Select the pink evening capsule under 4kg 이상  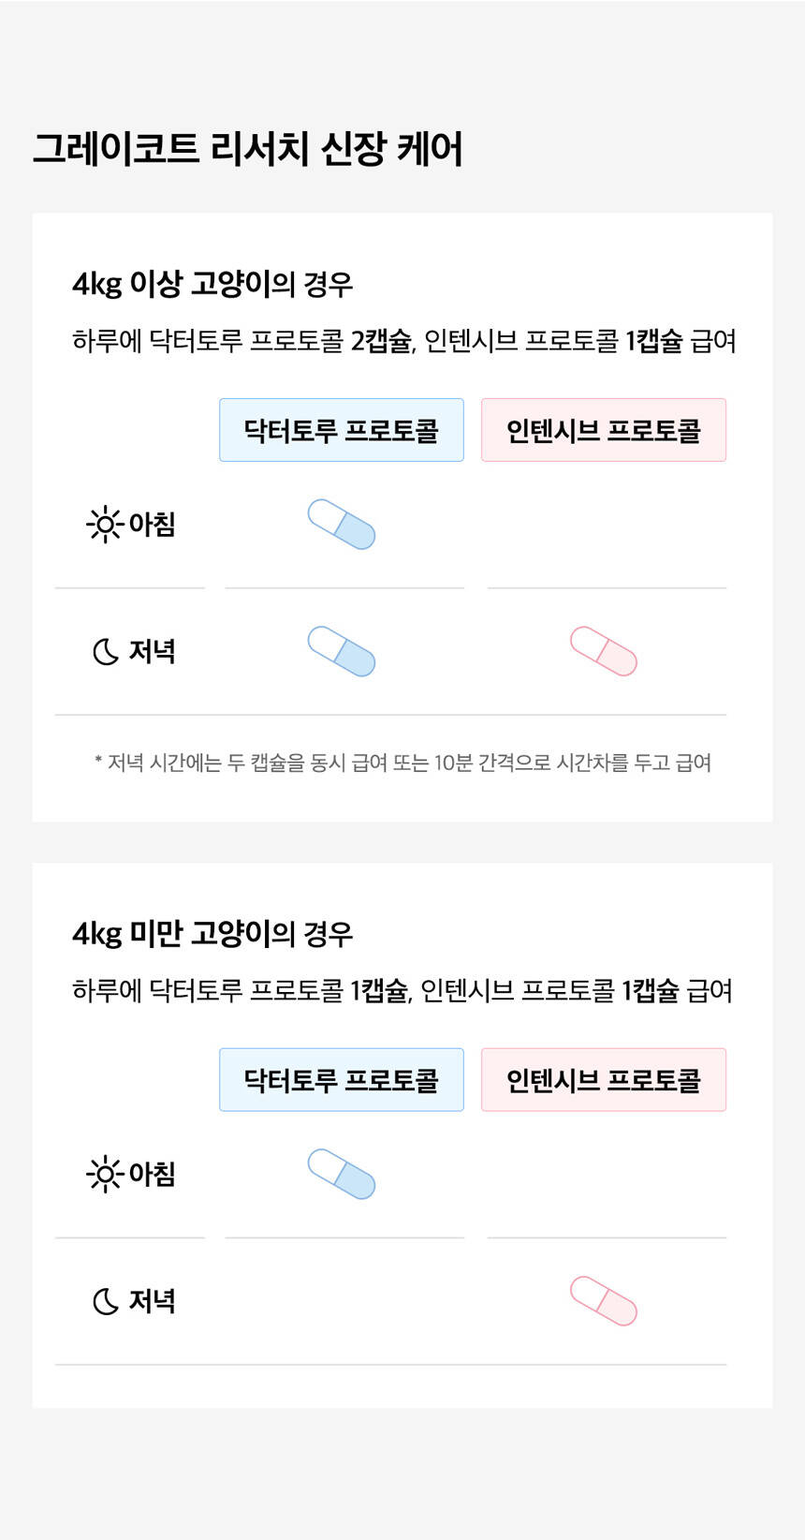coord(604,651)
